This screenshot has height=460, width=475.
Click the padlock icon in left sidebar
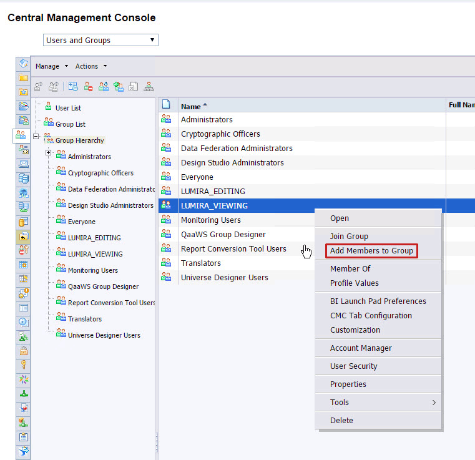23,351
